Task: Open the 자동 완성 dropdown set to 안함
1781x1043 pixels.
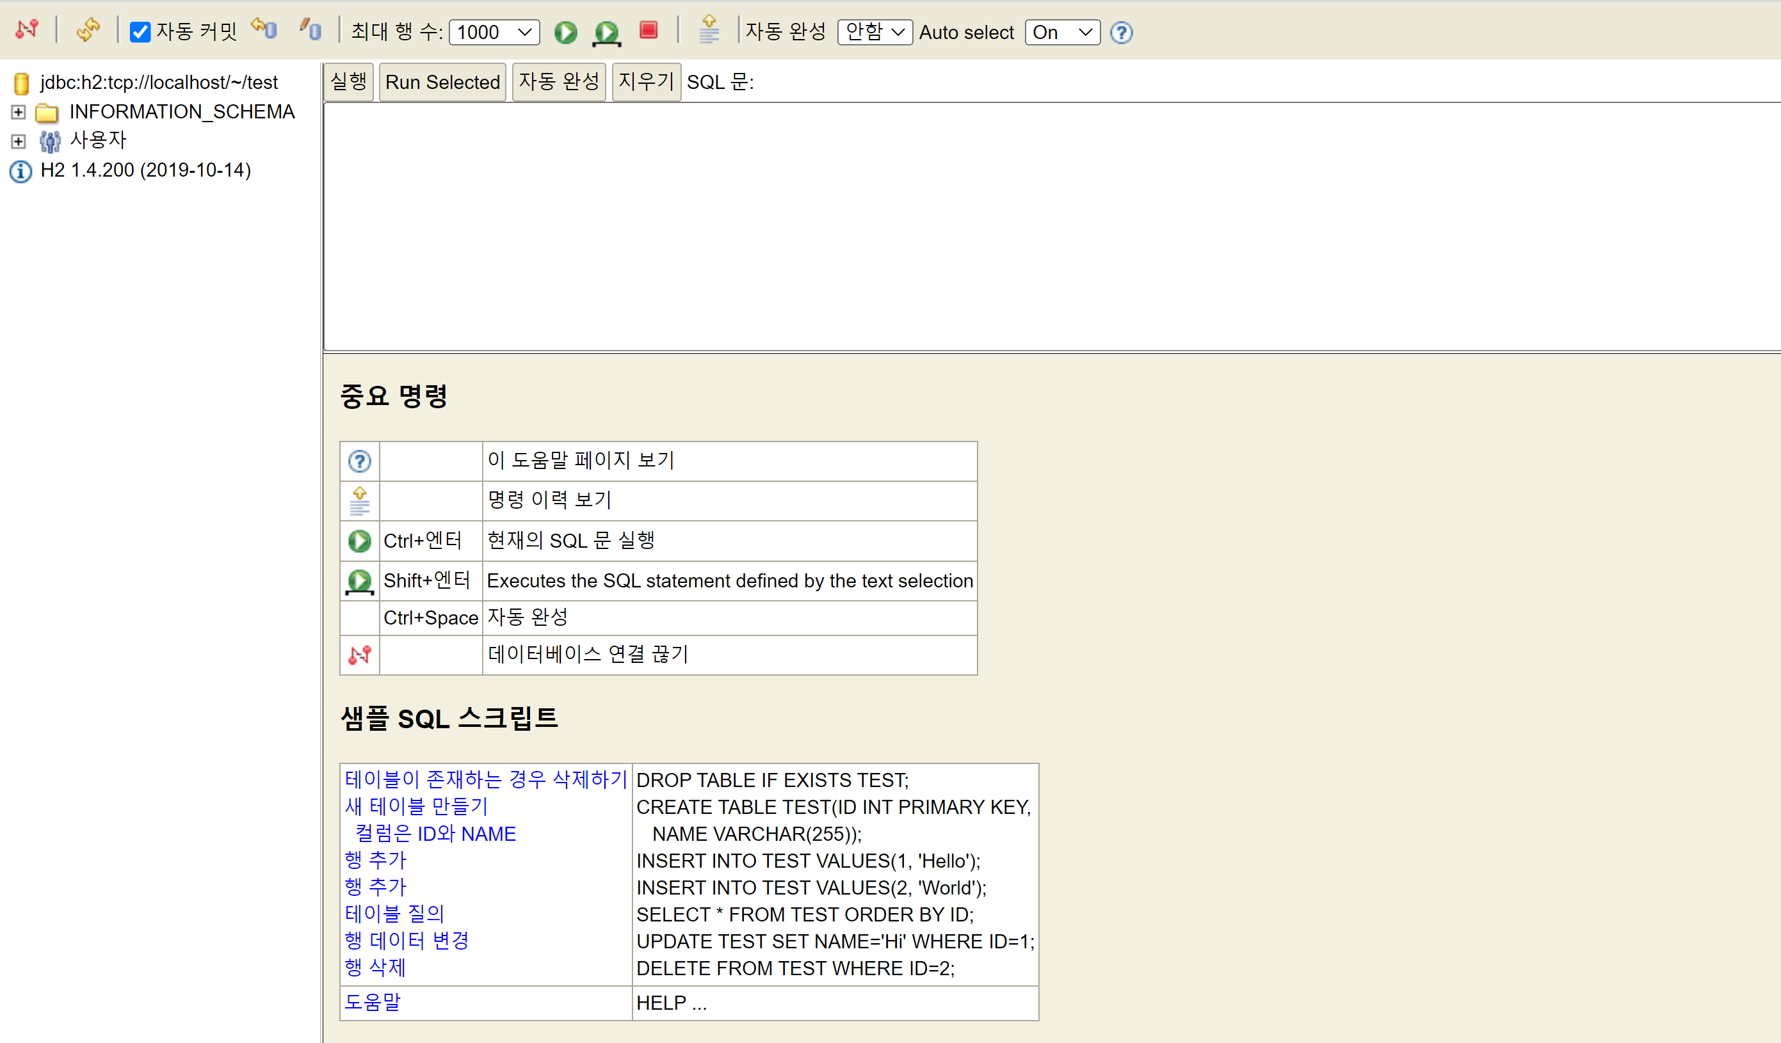Action: [874, 33]
